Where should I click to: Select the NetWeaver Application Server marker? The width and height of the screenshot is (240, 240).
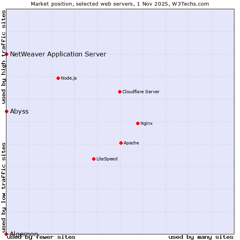[x=6, y=54]
